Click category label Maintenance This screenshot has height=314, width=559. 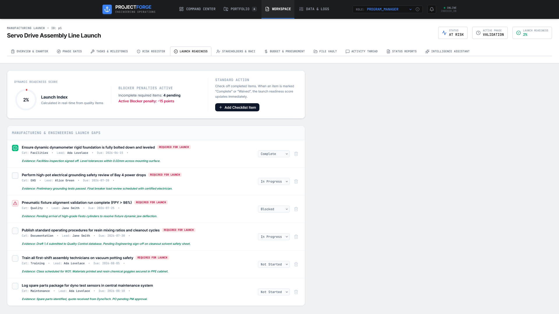(40, 291)
